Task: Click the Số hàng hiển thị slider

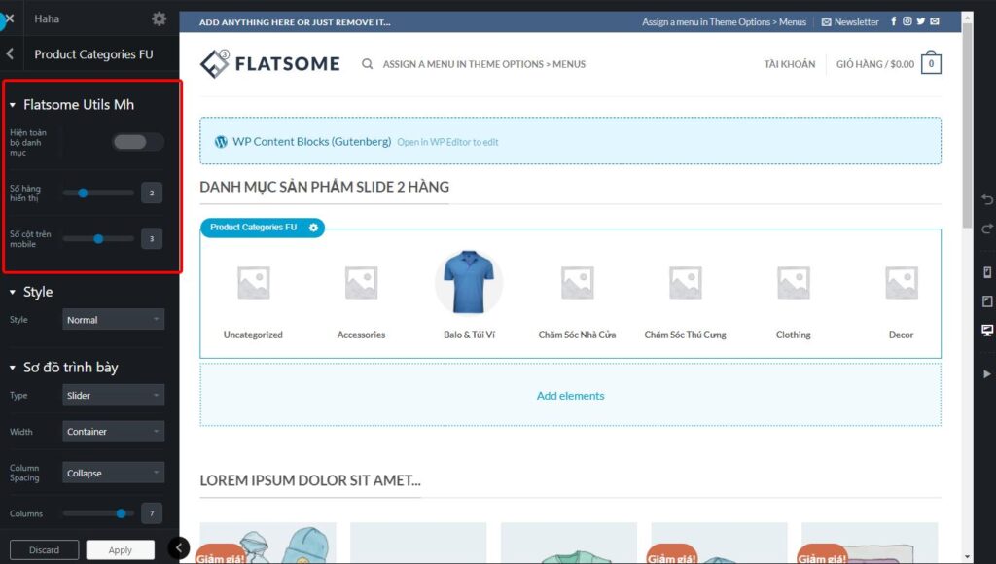Action: click(98, 193)
